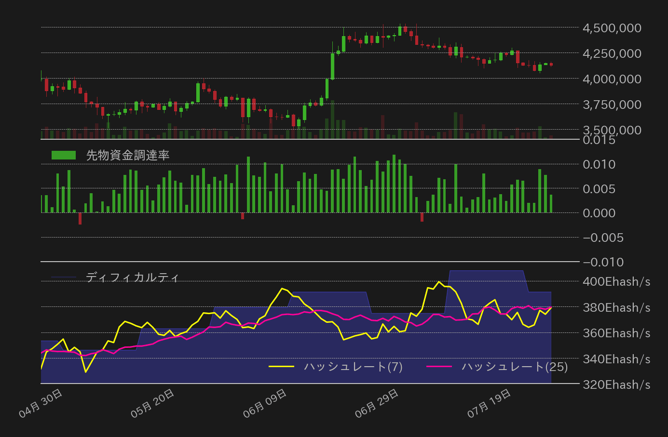Hide the ハッシュレート(7) series via legend text
Image resolution: width=668 pixels, height=437 pixels.
[x=353, y=367]
